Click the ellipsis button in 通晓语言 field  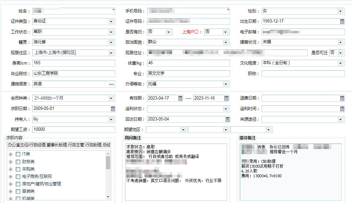pos(111,84)
